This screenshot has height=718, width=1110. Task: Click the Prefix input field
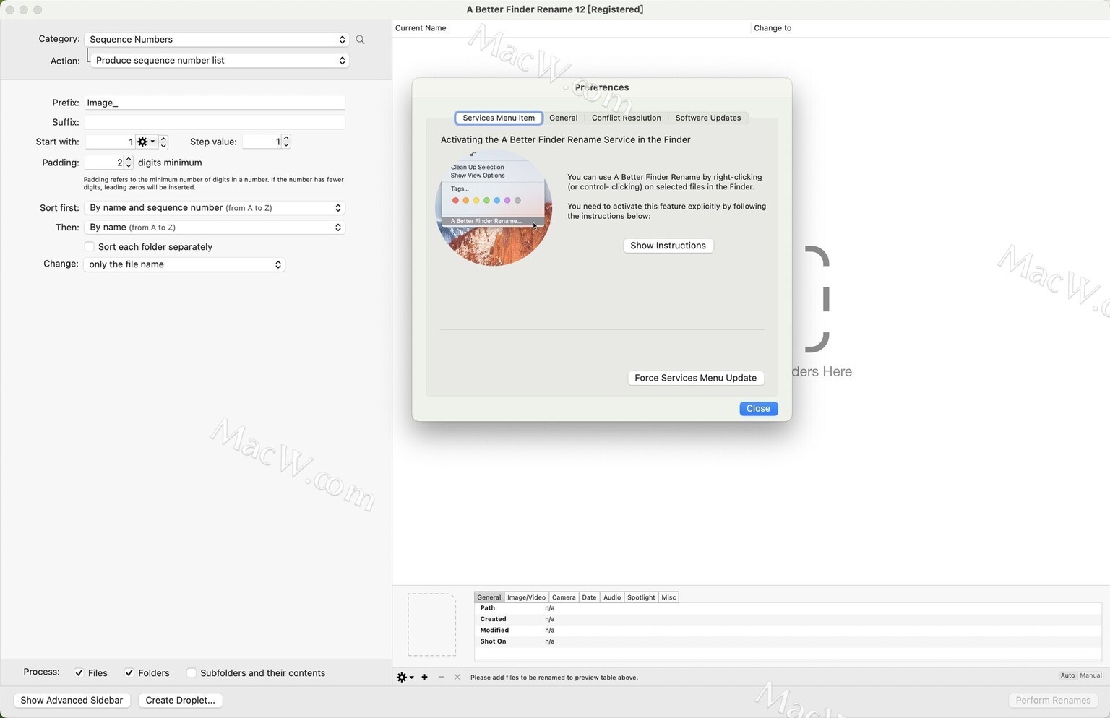[215, 103]
